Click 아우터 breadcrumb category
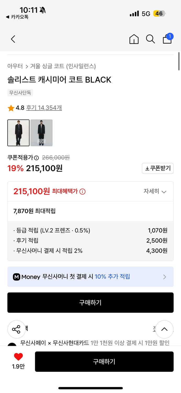This screenshot has height=393, width=181. tap(15, 66)
